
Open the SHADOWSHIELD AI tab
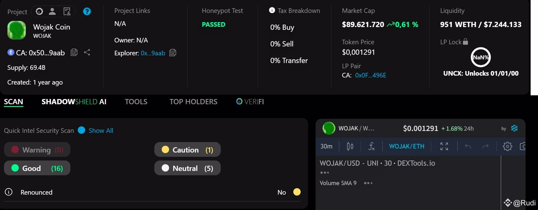coord(74,102)
